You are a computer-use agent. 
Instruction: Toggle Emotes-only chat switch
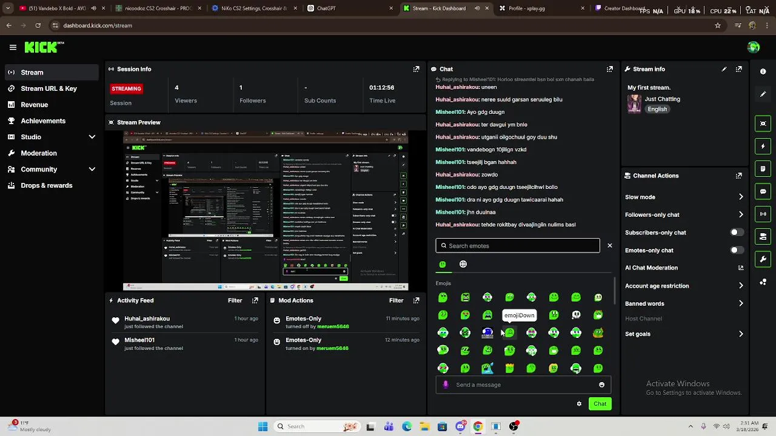[737, 250]
